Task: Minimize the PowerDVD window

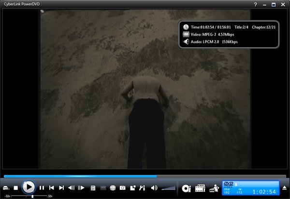Action: [265, 5]
